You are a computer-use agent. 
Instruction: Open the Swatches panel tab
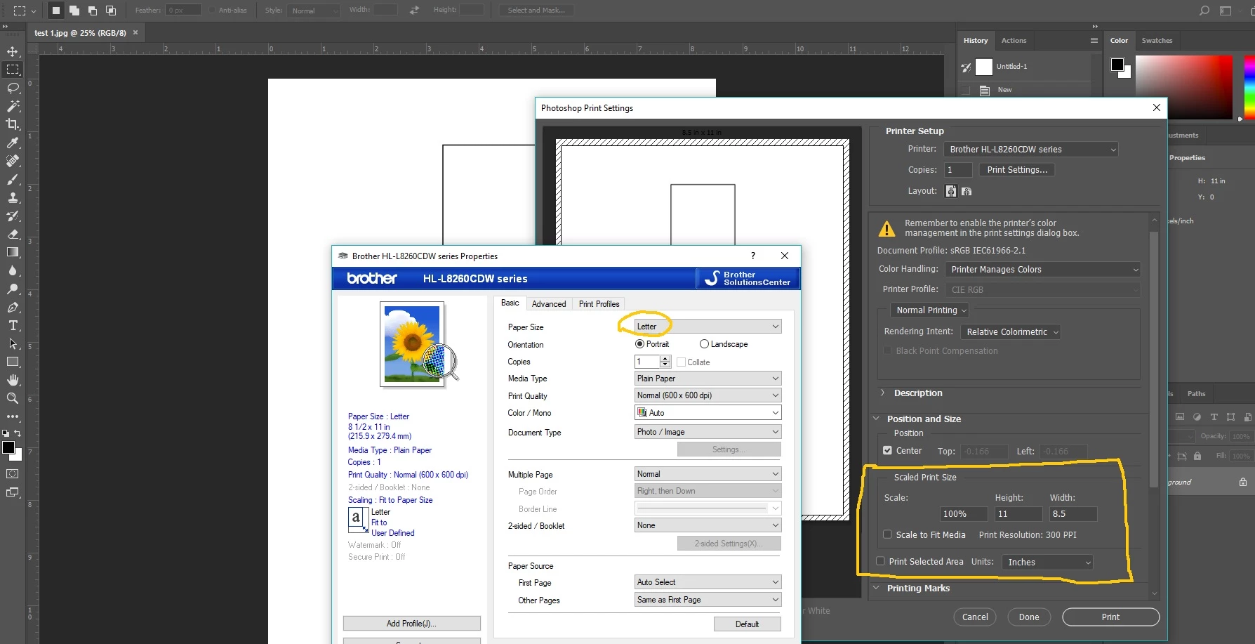(x=1157, y=41)
